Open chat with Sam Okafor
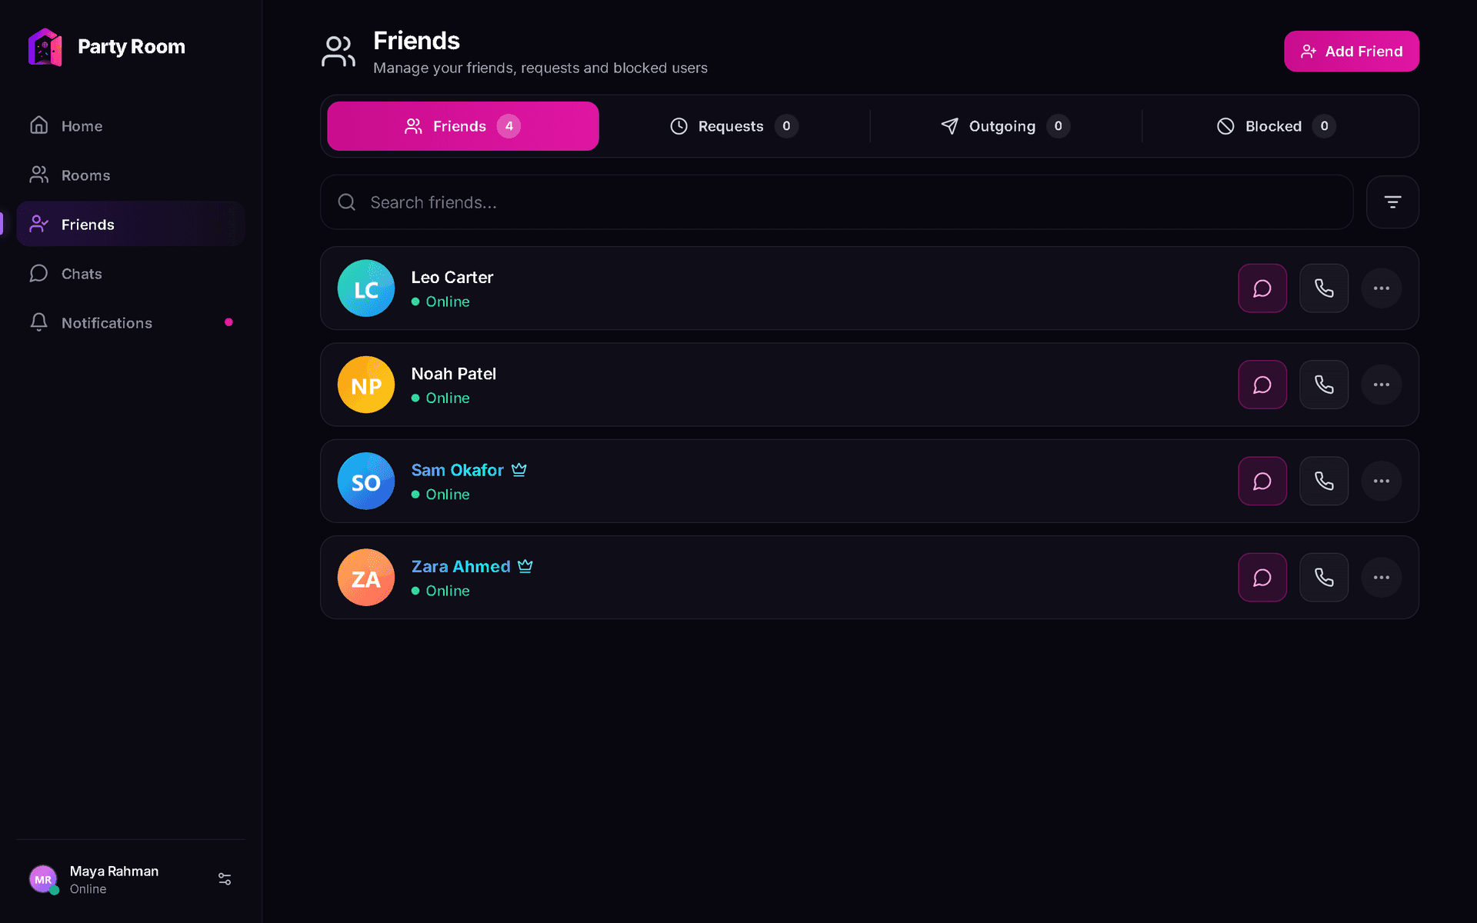The height and width of the screenshot is (923, 1477). (1262, 481)
